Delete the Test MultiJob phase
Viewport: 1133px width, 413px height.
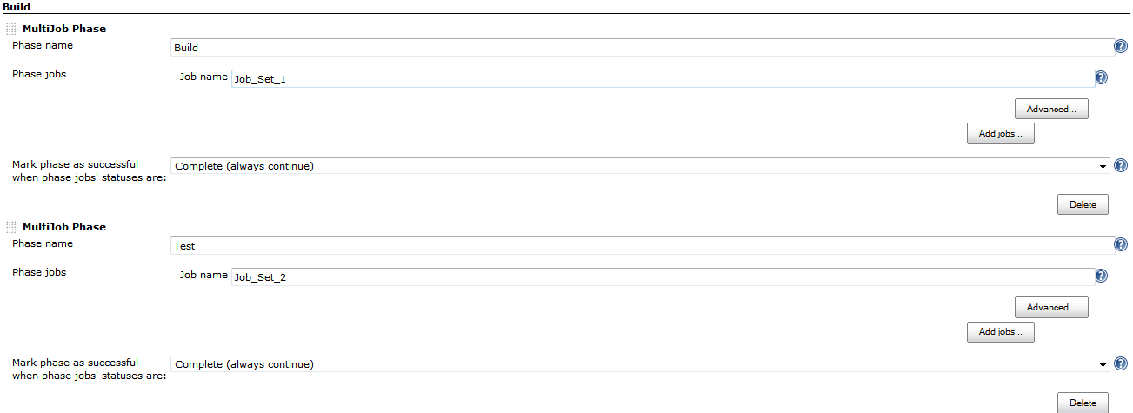pos(1083,403)
